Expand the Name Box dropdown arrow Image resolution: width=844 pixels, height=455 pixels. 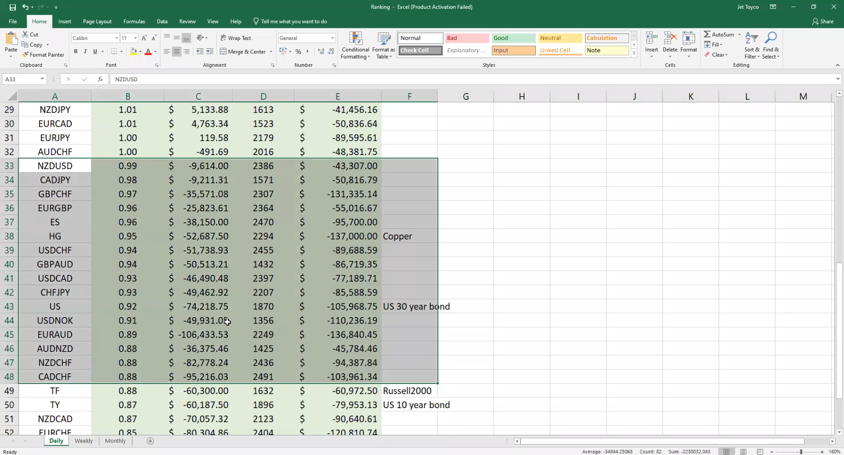pos(42,79)
